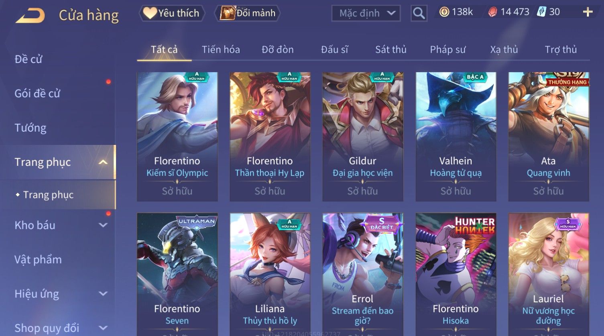Open Yêu thích heart favorites
The width and height of the screenshot is (604, 336).
click(172, 13)
